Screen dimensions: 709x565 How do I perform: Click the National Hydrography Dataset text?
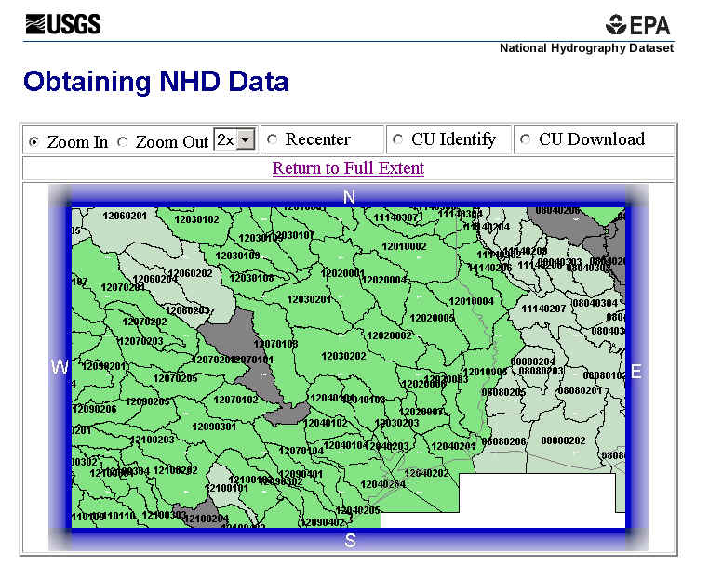pos(586,48)
